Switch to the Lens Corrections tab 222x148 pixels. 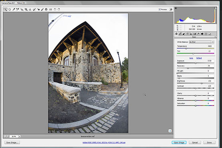195,34
